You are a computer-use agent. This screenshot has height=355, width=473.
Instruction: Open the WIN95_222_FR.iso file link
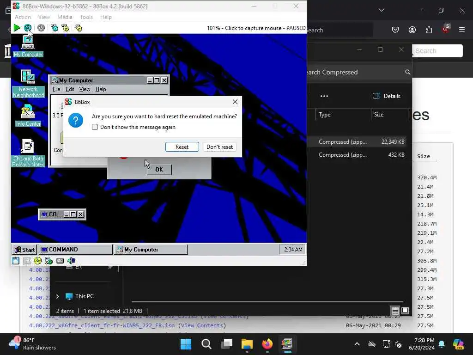point(102,325)
